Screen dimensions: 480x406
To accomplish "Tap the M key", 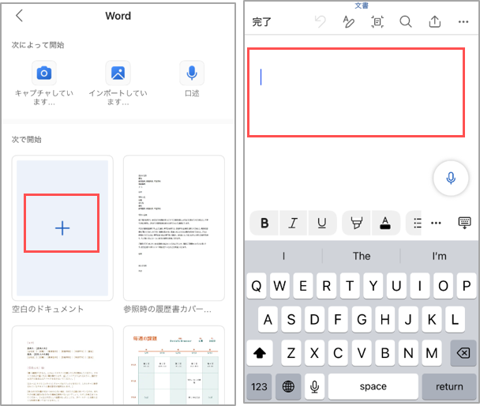I will pos(432,353).
